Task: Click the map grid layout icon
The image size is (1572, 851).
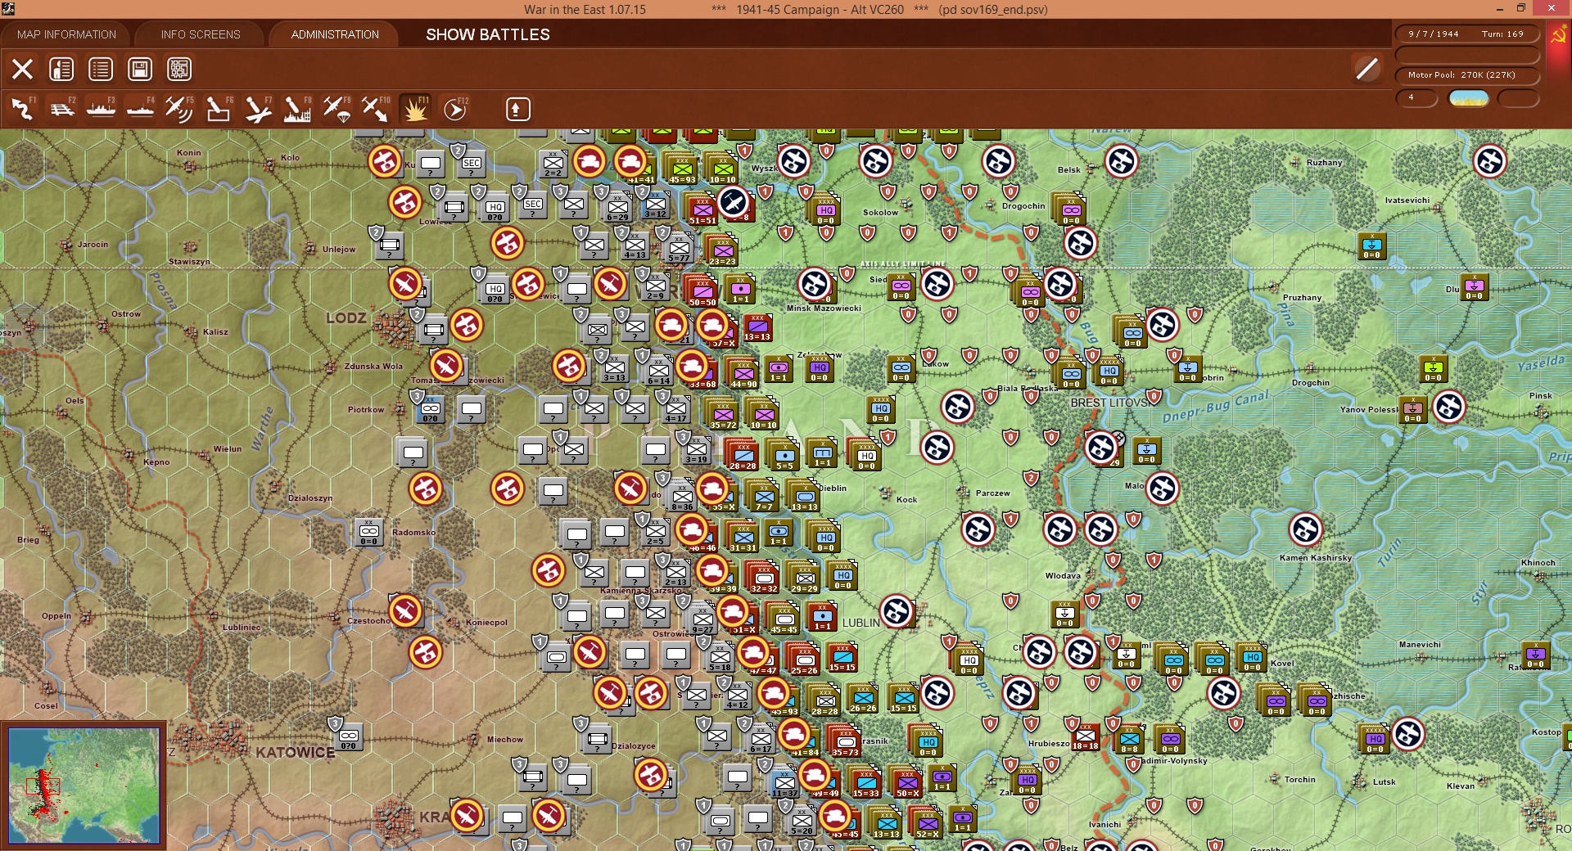Action: pos(179,69)
